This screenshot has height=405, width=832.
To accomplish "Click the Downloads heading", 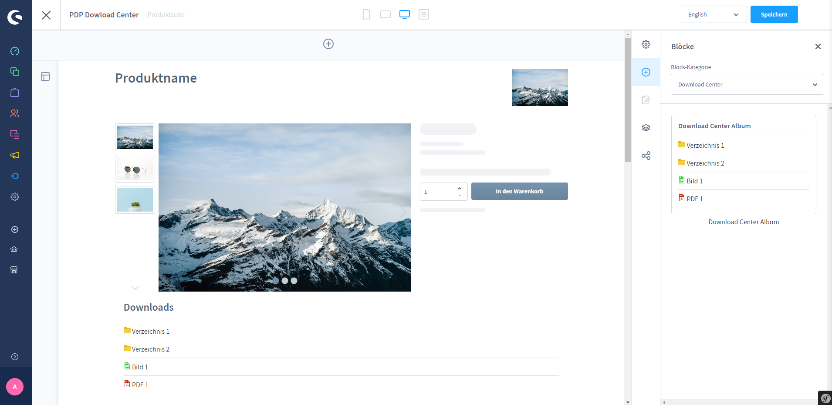I will tap(149, 307).
